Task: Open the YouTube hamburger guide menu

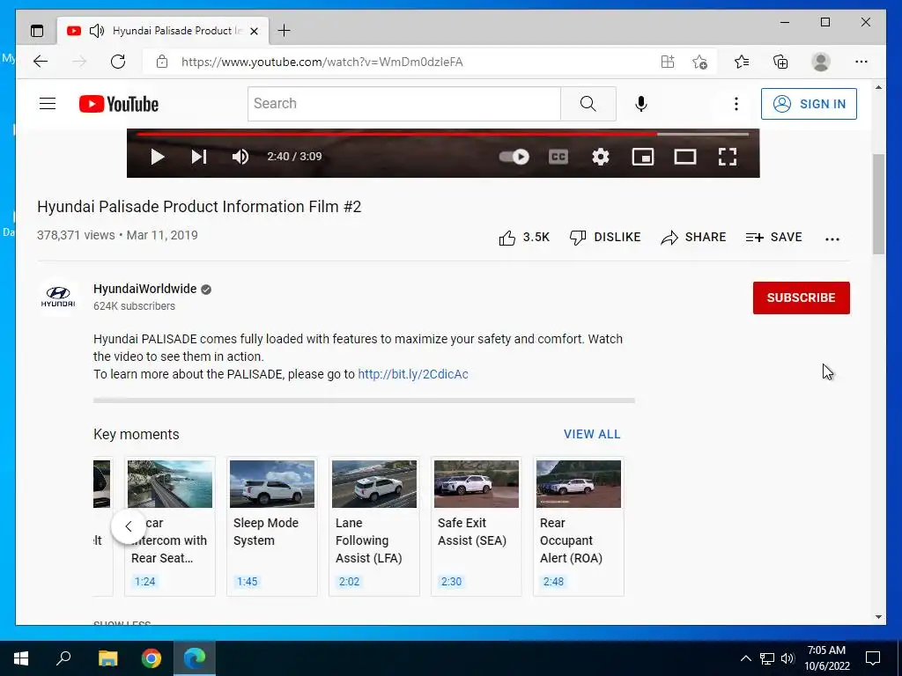Action: point(48,104)
